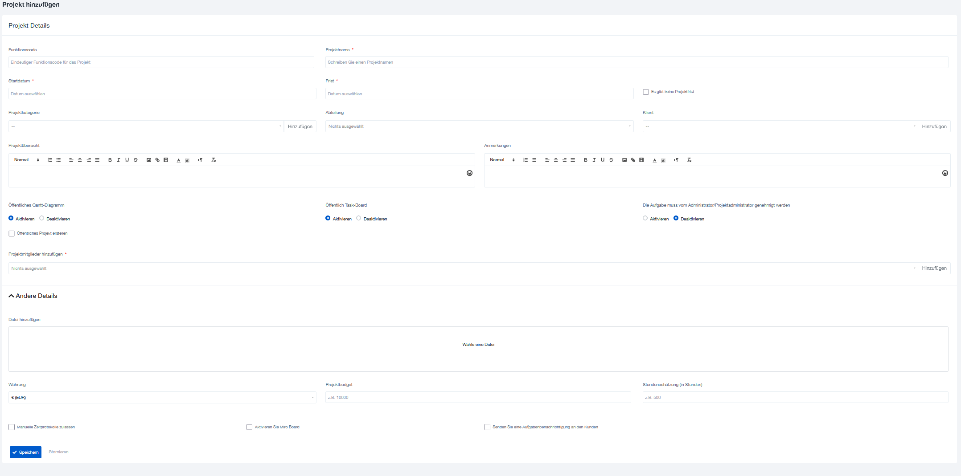The height and width of the screenshot is (476, 961).
Task: Check 'Es gibt keine Projektfrist' box
Action: point(645,92)
